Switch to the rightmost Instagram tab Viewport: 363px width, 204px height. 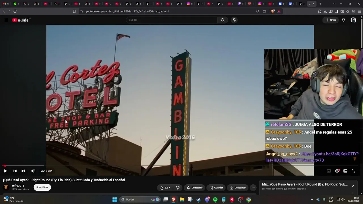[261, 4]
